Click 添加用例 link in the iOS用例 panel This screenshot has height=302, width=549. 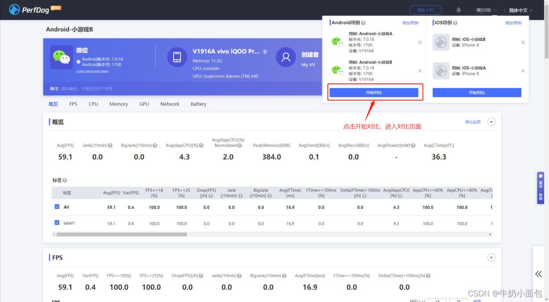click(x=513, y=22)
